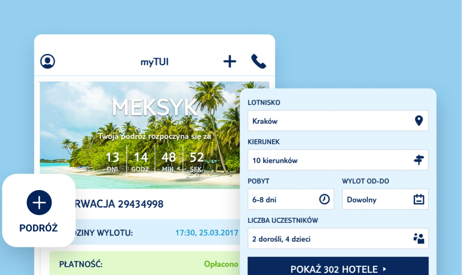Tap the round plus icon above PODRÓŻ

click(x=39, y=202)
